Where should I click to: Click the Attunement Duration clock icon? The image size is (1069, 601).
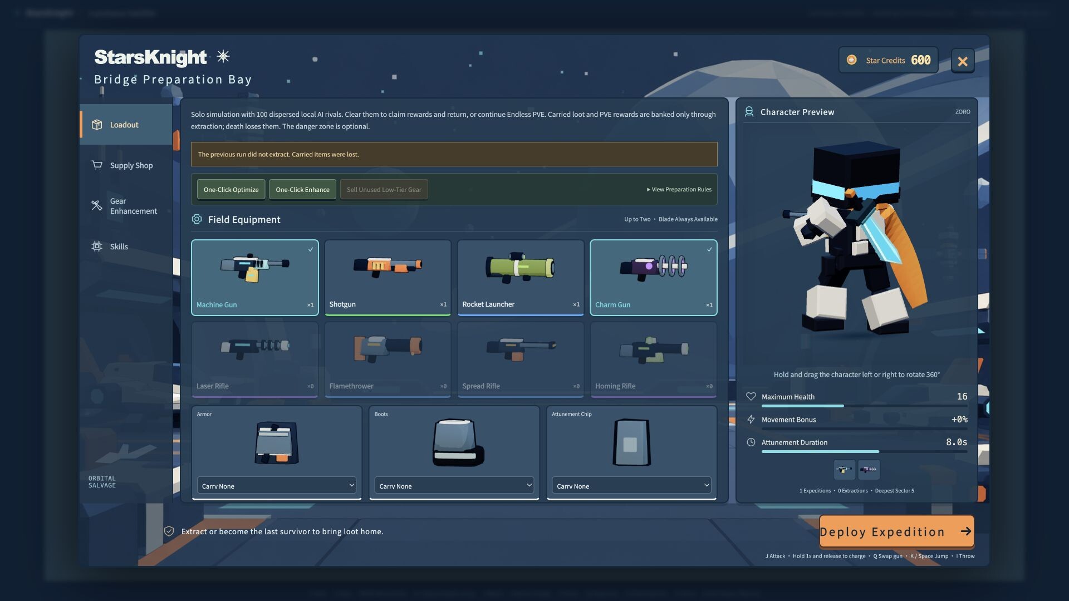751,442
